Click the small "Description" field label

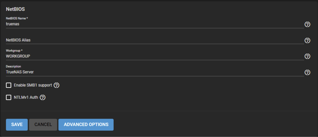tap(14, 66)
